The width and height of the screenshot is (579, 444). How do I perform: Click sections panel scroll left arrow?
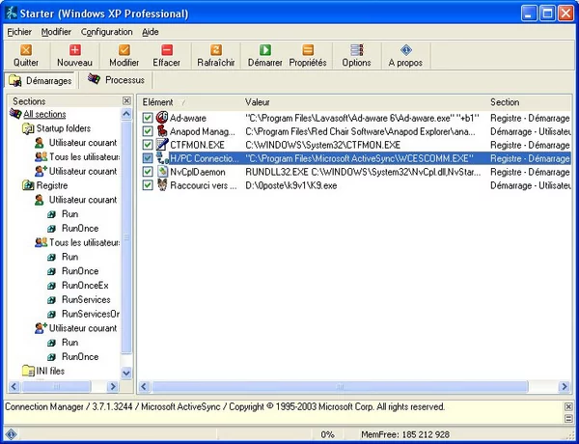(14, 386)
